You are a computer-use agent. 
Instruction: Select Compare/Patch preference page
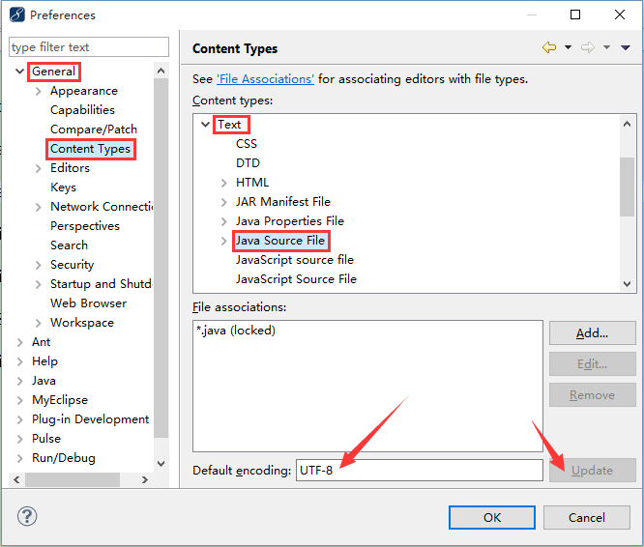(x=94, y=130)
